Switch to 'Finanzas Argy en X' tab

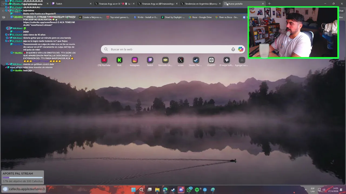115,4
